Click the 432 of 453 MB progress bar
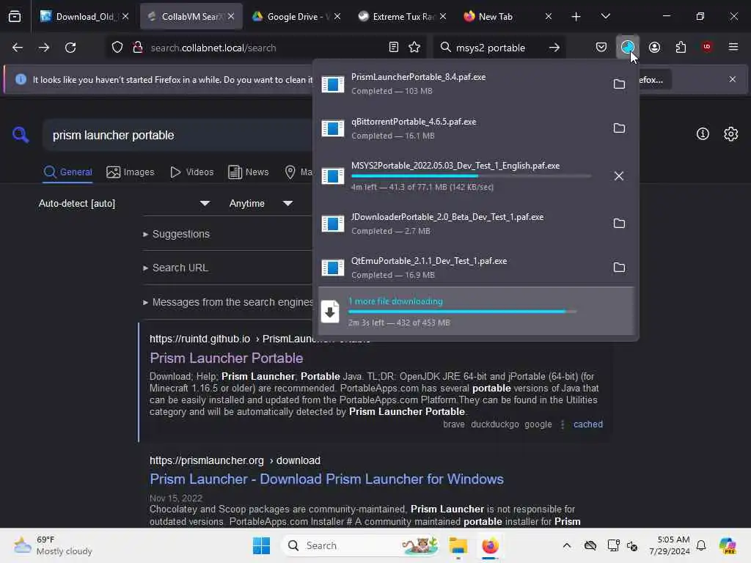The height and width of the screenshot is (563, 751). tap(462, 312)
